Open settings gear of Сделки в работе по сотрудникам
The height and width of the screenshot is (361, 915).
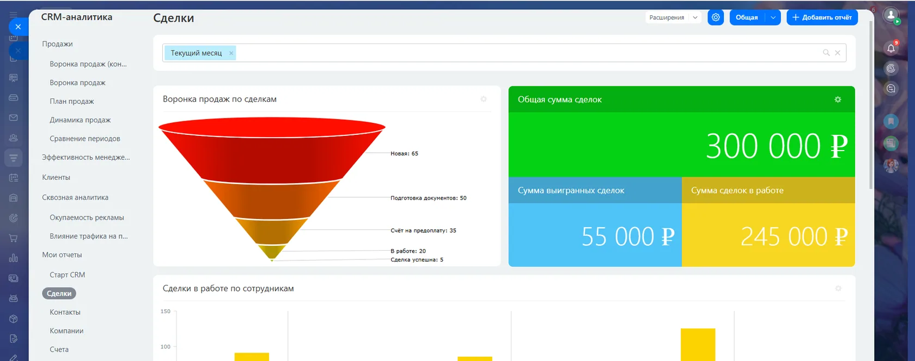point(838,288)
